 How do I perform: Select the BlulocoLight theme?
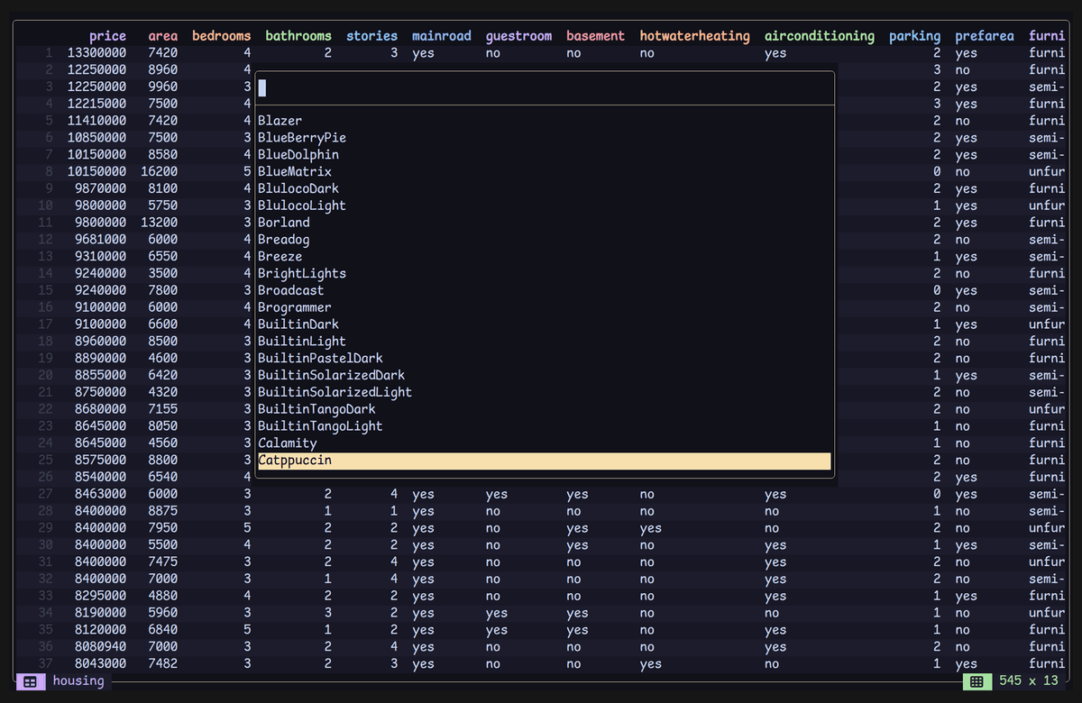click(x=545, y=205)
